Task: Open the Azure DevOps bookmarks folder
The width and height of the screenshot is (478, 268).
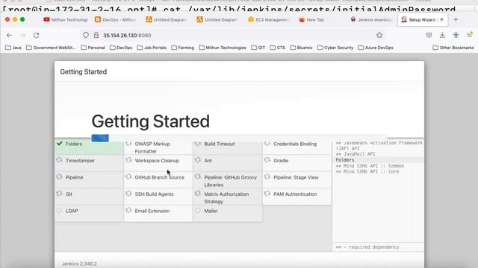Action: point(376,48)
